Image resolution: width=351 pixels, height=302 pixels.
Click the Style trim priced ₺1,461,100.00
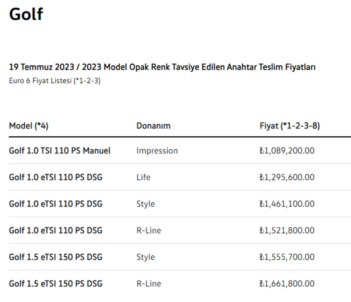pos(145,204)
